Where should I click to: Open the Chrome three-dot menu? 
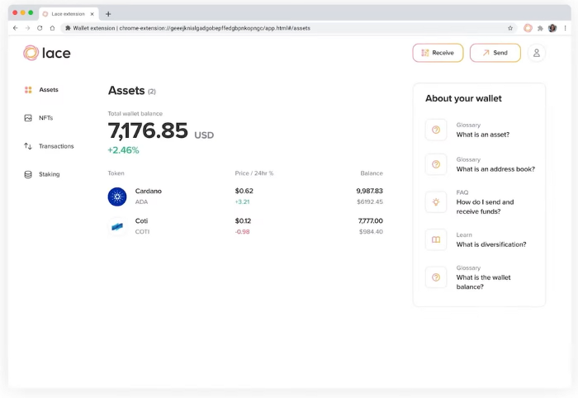(565, 28)
